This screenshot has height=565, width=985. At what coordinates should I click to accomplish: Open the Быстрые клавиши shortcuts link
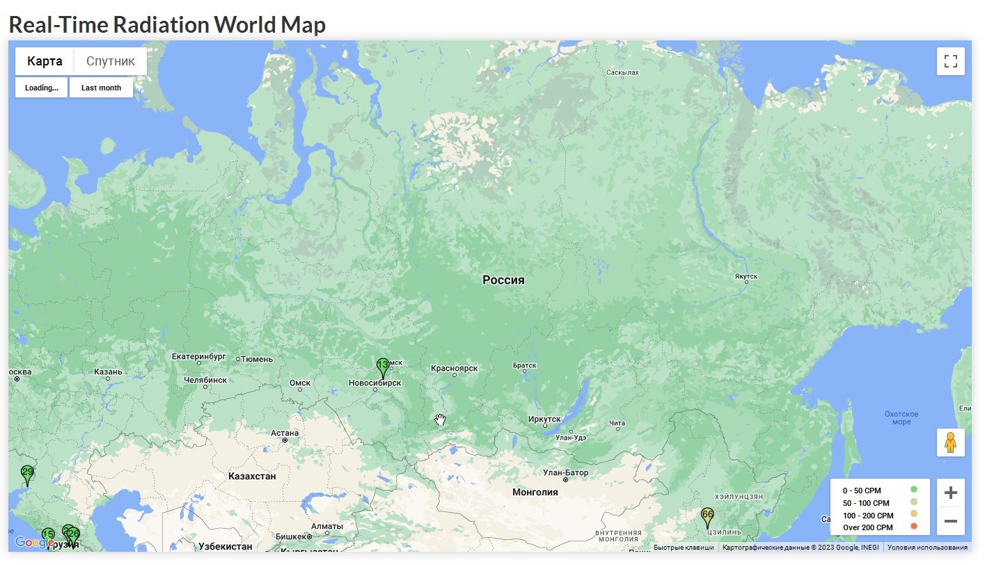684,548
